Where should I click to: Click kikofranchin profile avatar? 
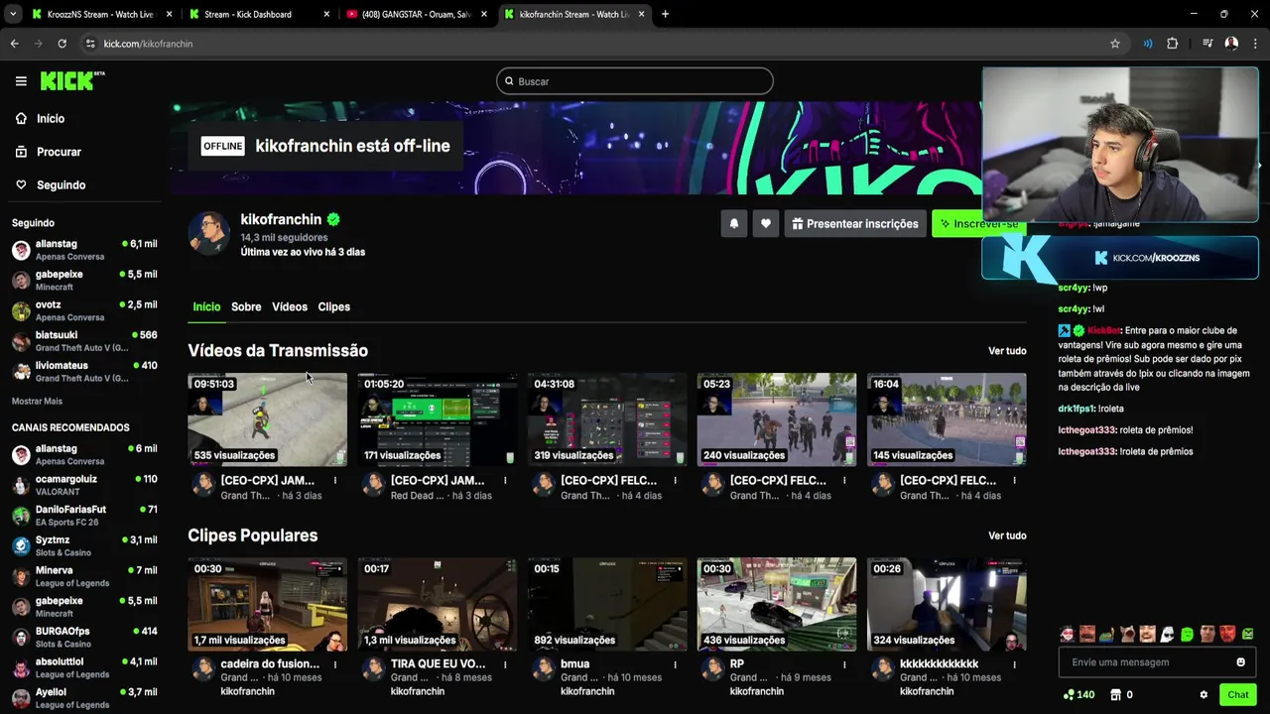point(209,233)
